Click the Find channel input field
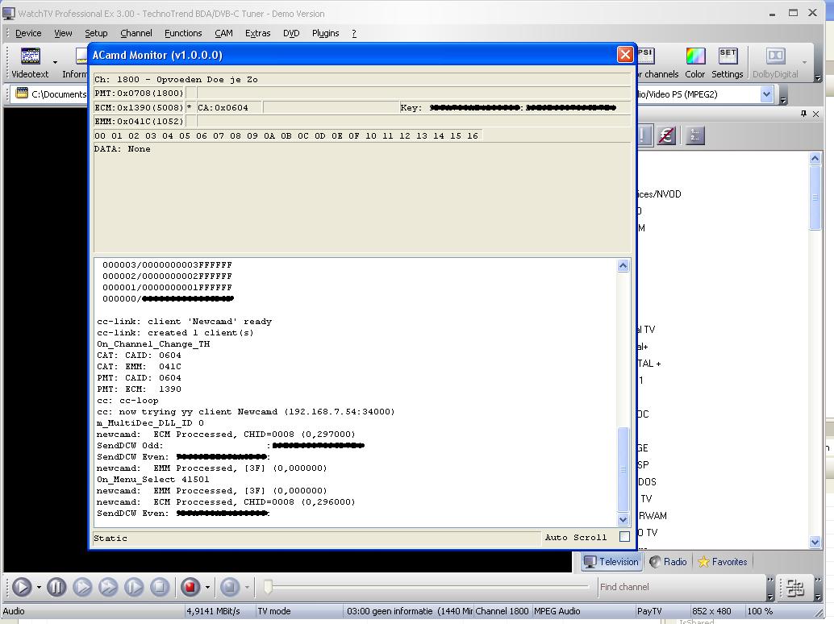This screenshot has height=624, width=834. coord(682,587)
